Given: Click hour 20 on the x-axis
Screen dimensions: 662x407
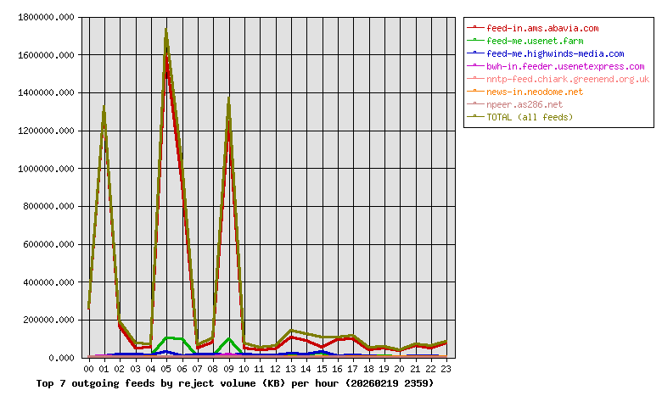Looking at the screenshot, I should (400, 369).
